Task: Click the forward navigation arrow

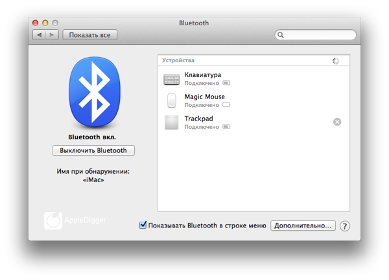Action: coord(51,35)
